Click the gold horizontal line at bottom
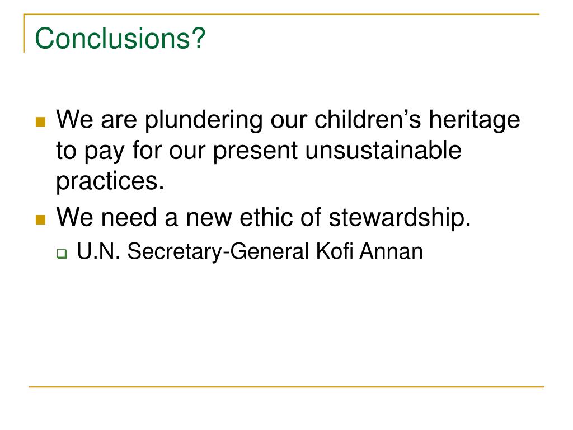The image size is (573, 430). 286,386
